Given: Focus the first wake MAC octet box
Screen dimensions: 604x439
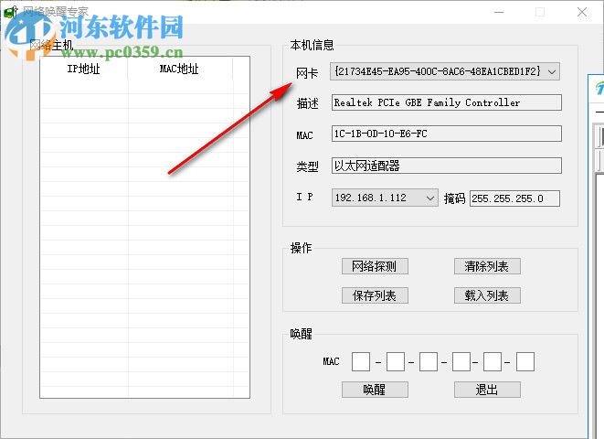Looking at the screenshot, I should point(361,361).
